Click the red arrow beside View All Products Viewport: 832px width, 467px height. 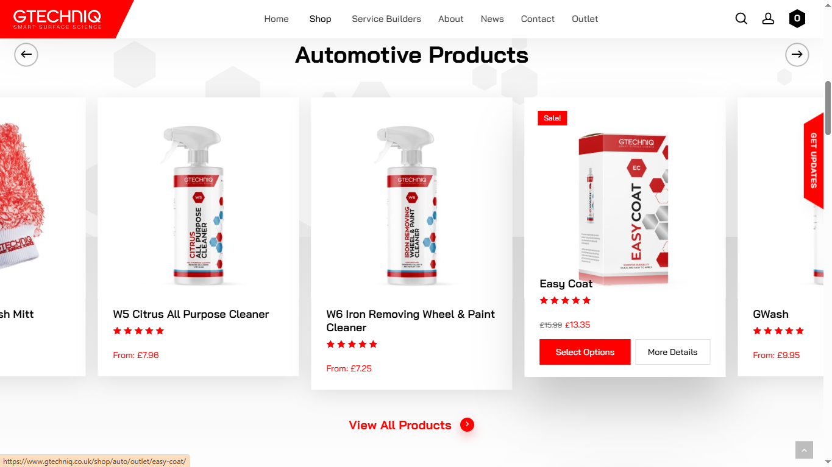tap(467, 425)
